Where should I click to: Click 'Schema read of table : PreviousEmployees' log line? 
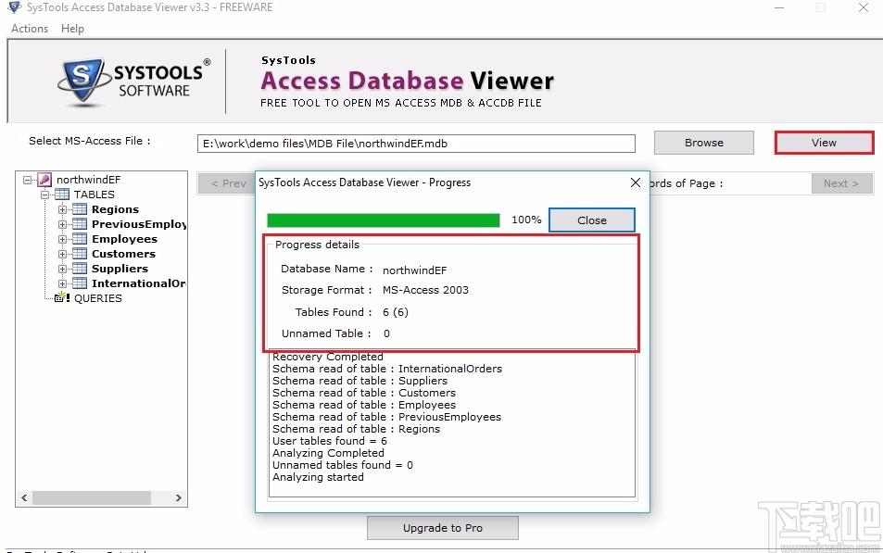coord(387,417)
